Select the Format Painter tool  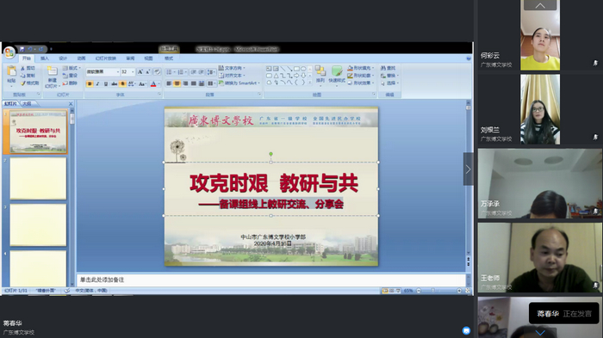pos(29,83)
